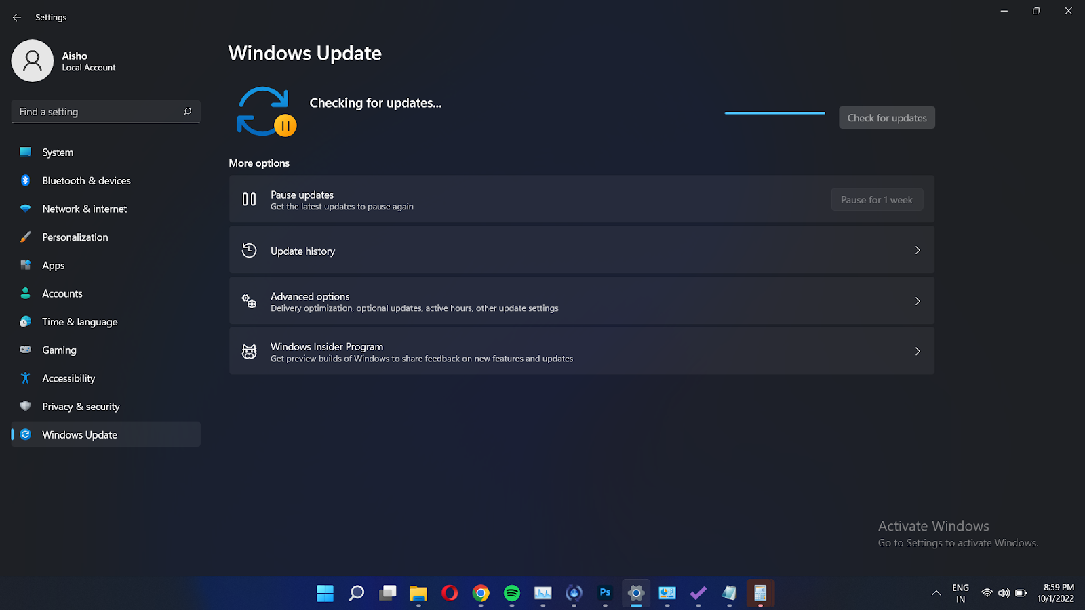Image resolution: width=1085 pixels, height=610 pixels.
Task: Click the Windows Update sync icon in sidebar
Action: pyautogui.click(x=26, y=434)
